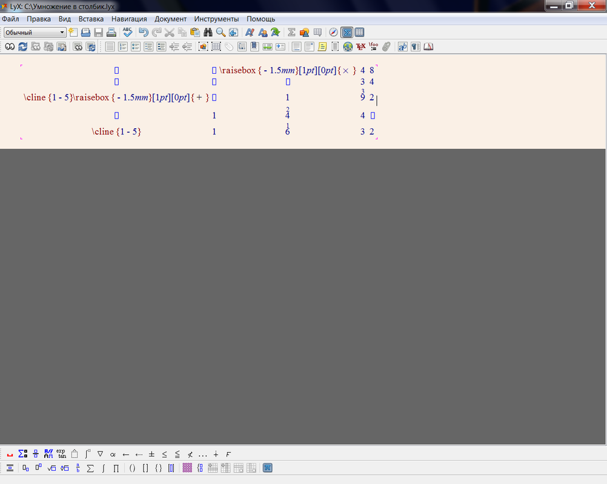Open exp tan functions panel
The width and height of the screenshot is (607, 484).
pyautogui.click(x=61, y=454)
